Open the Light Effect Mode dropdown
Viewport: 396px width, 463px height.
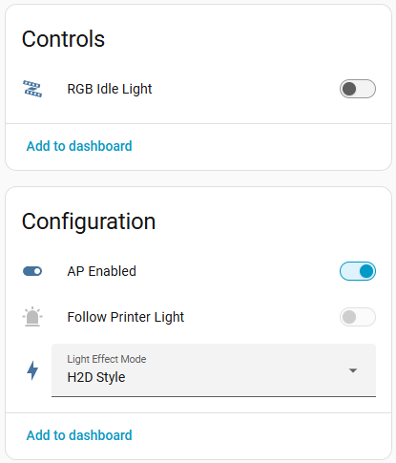214,370
